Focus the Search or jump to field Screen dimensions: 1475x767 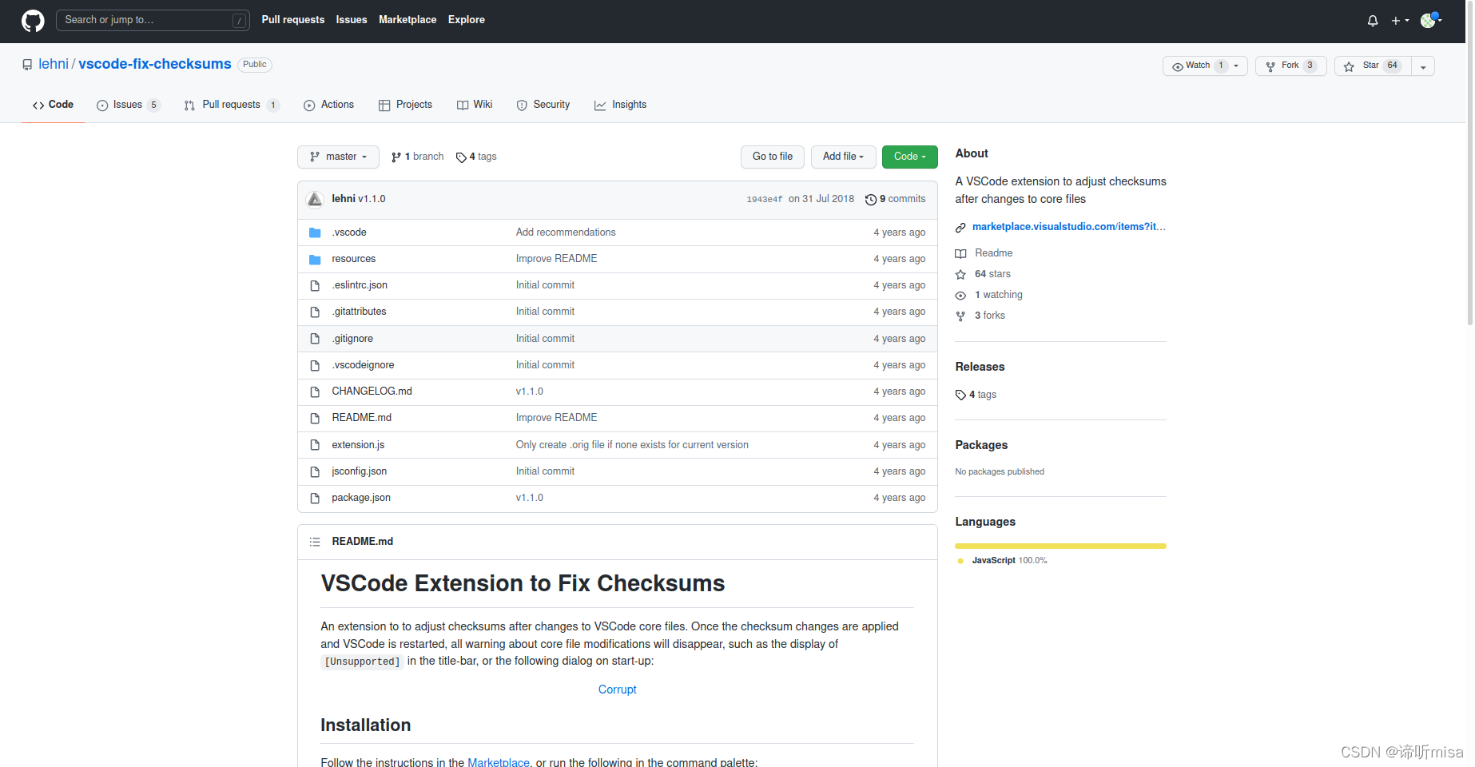point(153,20)
